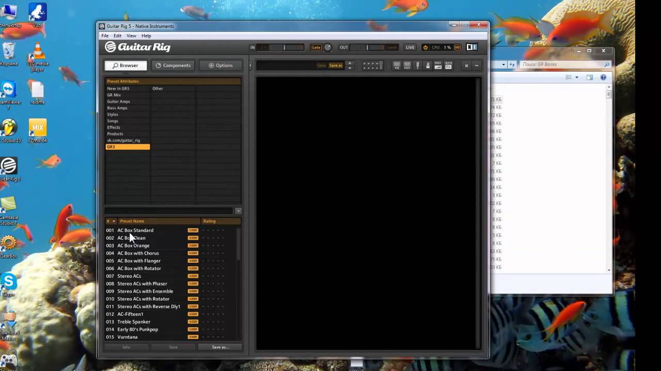Select the Products attribute

point(128,134)
